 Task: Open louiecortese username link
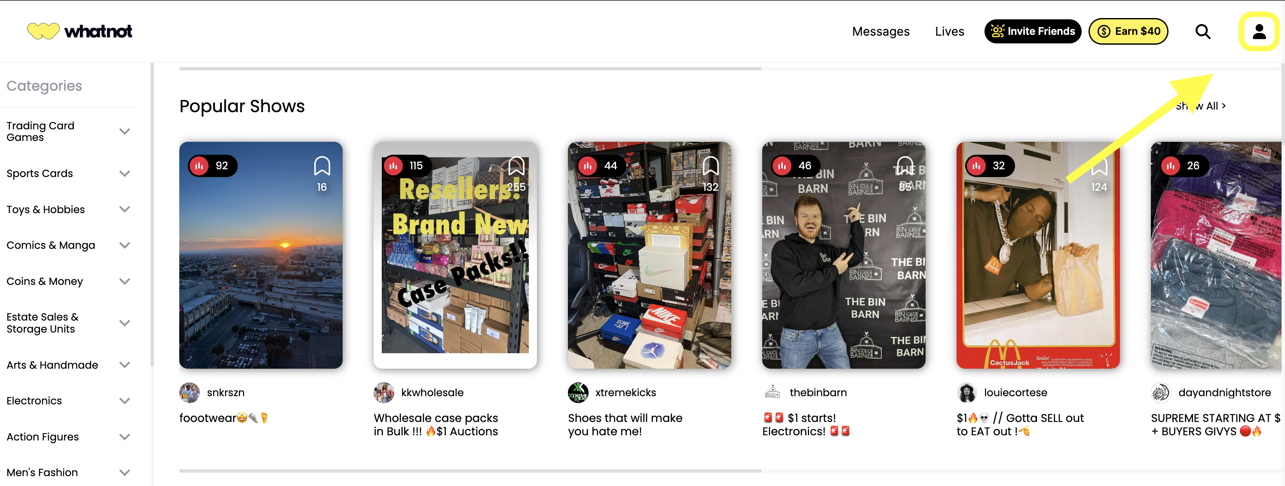[x=1015, y=393]
